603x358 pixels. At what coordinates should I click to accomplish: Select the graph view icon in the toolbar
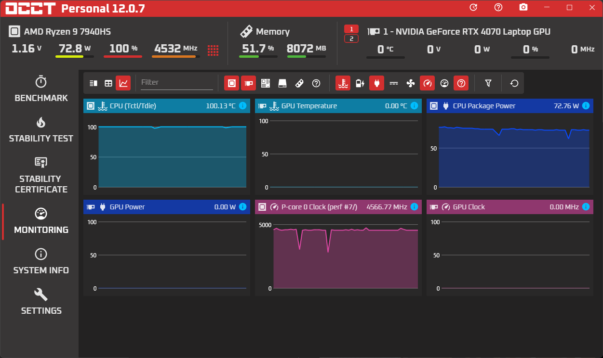(x=123, y=83)
